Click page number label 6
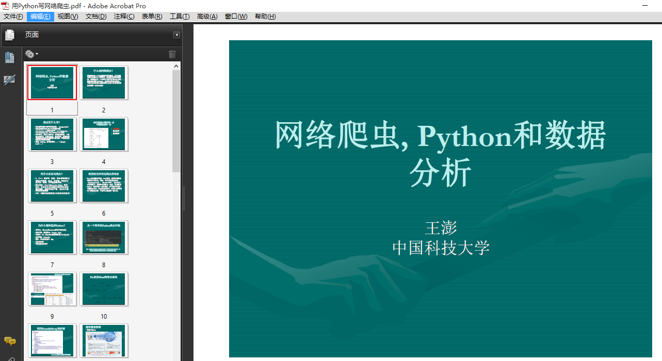The height and width of the screenshot is (361, 662). pos(104,214)
